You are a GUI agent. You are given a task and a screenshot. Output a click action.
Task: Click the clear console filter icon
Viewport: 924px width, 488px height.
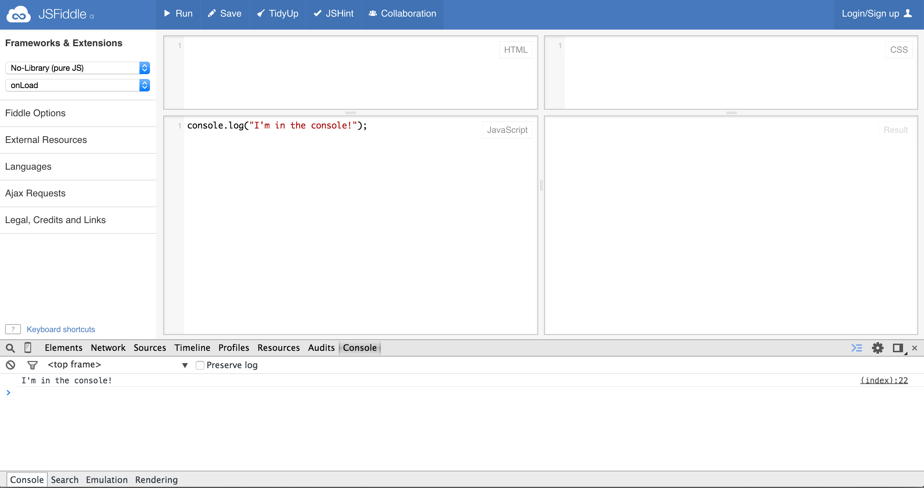tap(10, 365)
